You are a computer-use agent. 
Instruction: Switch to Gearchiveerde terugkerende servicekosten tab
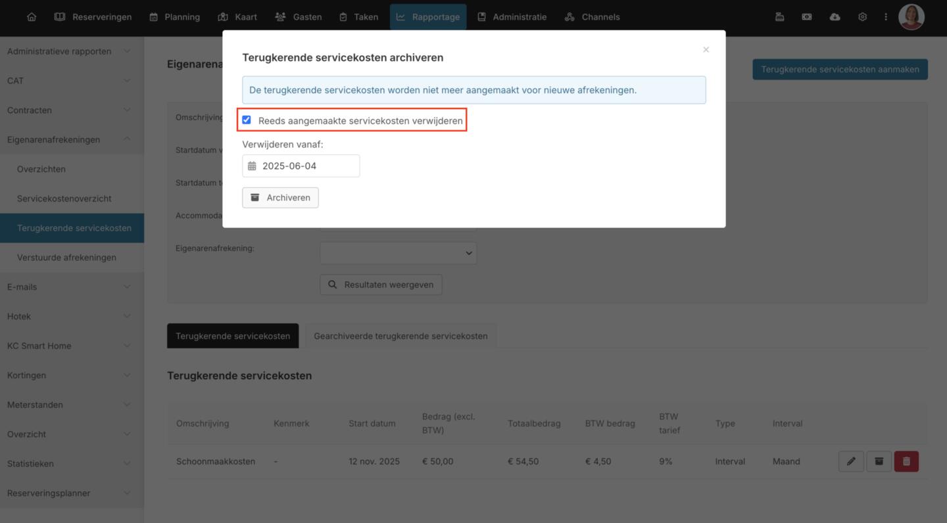click(401, 336)
